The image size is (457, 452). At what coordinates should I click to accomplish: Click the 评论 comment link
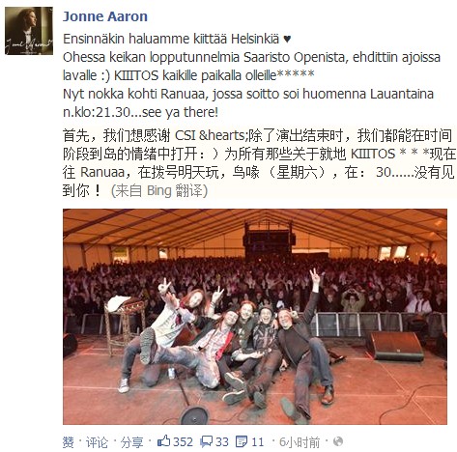97,442
